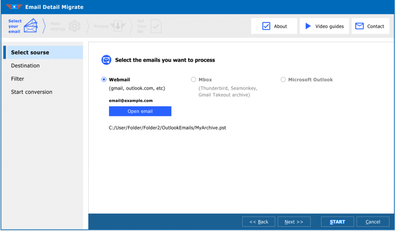Select the Webmail source option
The height and width of the screenshot is (231, 395).
[x=103, y=79]
